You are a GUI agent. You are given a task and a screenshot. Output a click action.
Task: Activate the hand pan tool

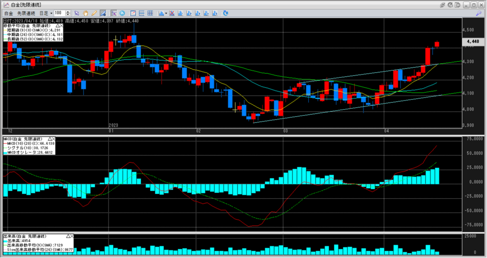pyautogui.click(x=86, y=13)
